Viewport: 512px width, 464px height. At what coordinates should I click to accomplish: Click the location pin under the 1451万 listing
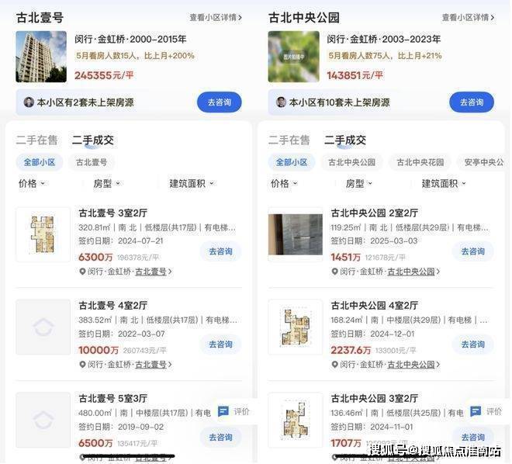pos(334,272)
